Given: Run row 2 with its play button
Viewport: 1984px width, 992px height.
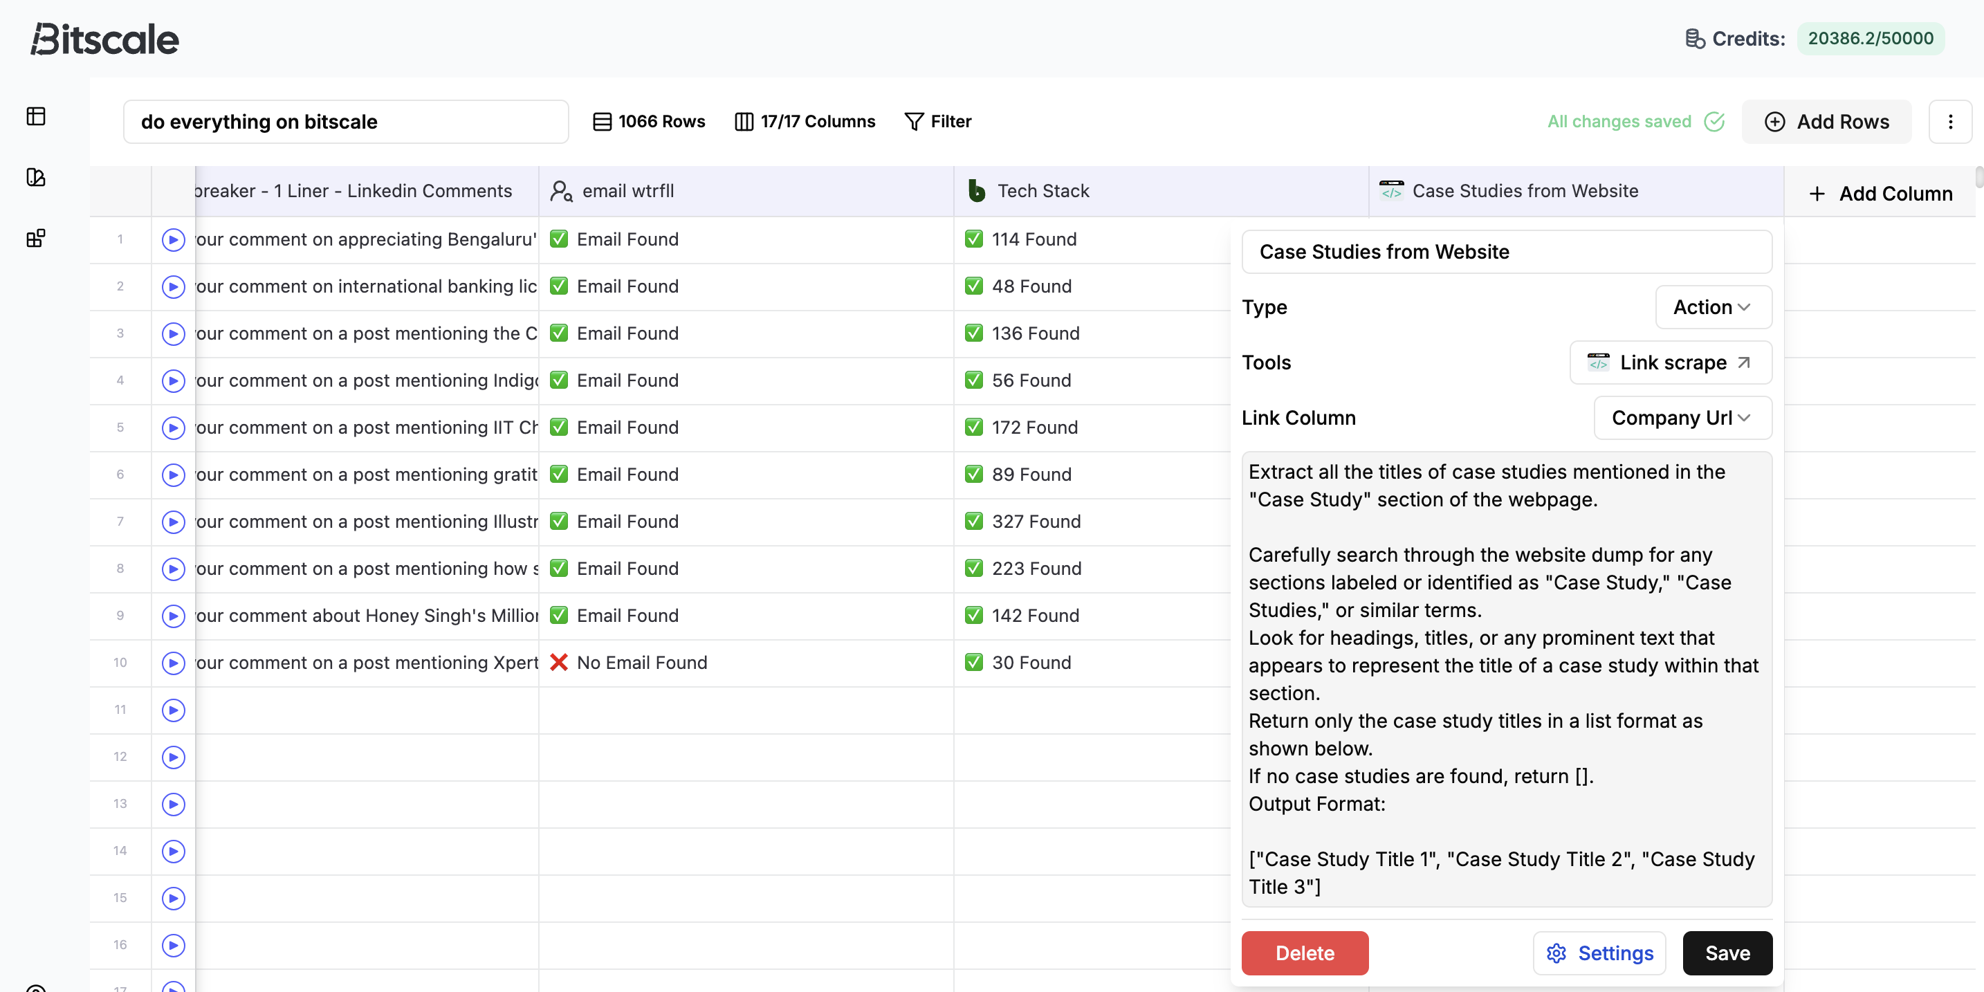Looking at the screenshot, I should tap(174, 287).
